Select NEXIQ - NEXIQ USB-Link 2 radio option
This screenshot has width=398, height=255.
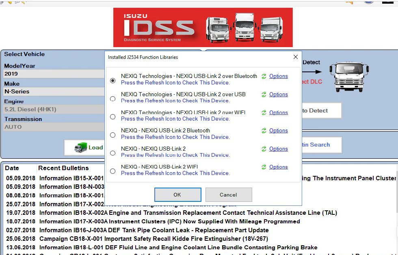(113, 153)
